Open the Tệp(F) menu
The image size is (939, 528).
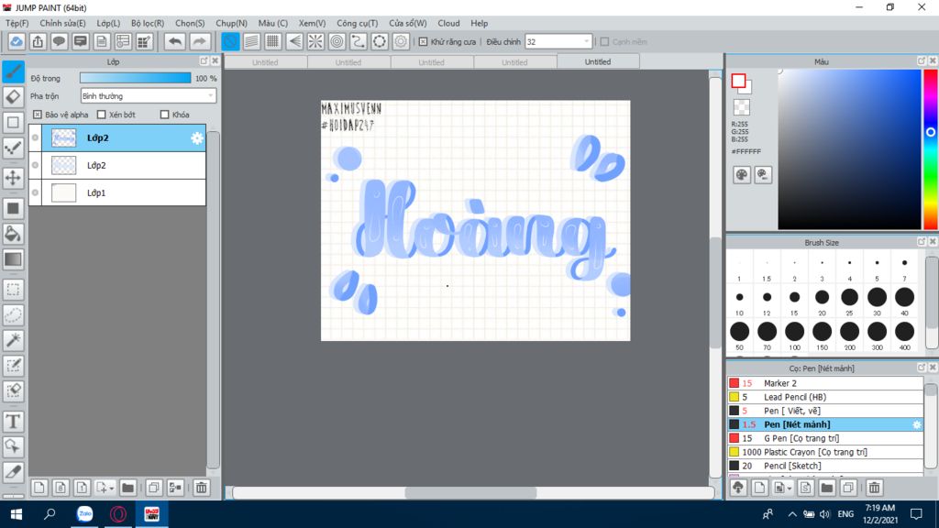coord(17,23)
